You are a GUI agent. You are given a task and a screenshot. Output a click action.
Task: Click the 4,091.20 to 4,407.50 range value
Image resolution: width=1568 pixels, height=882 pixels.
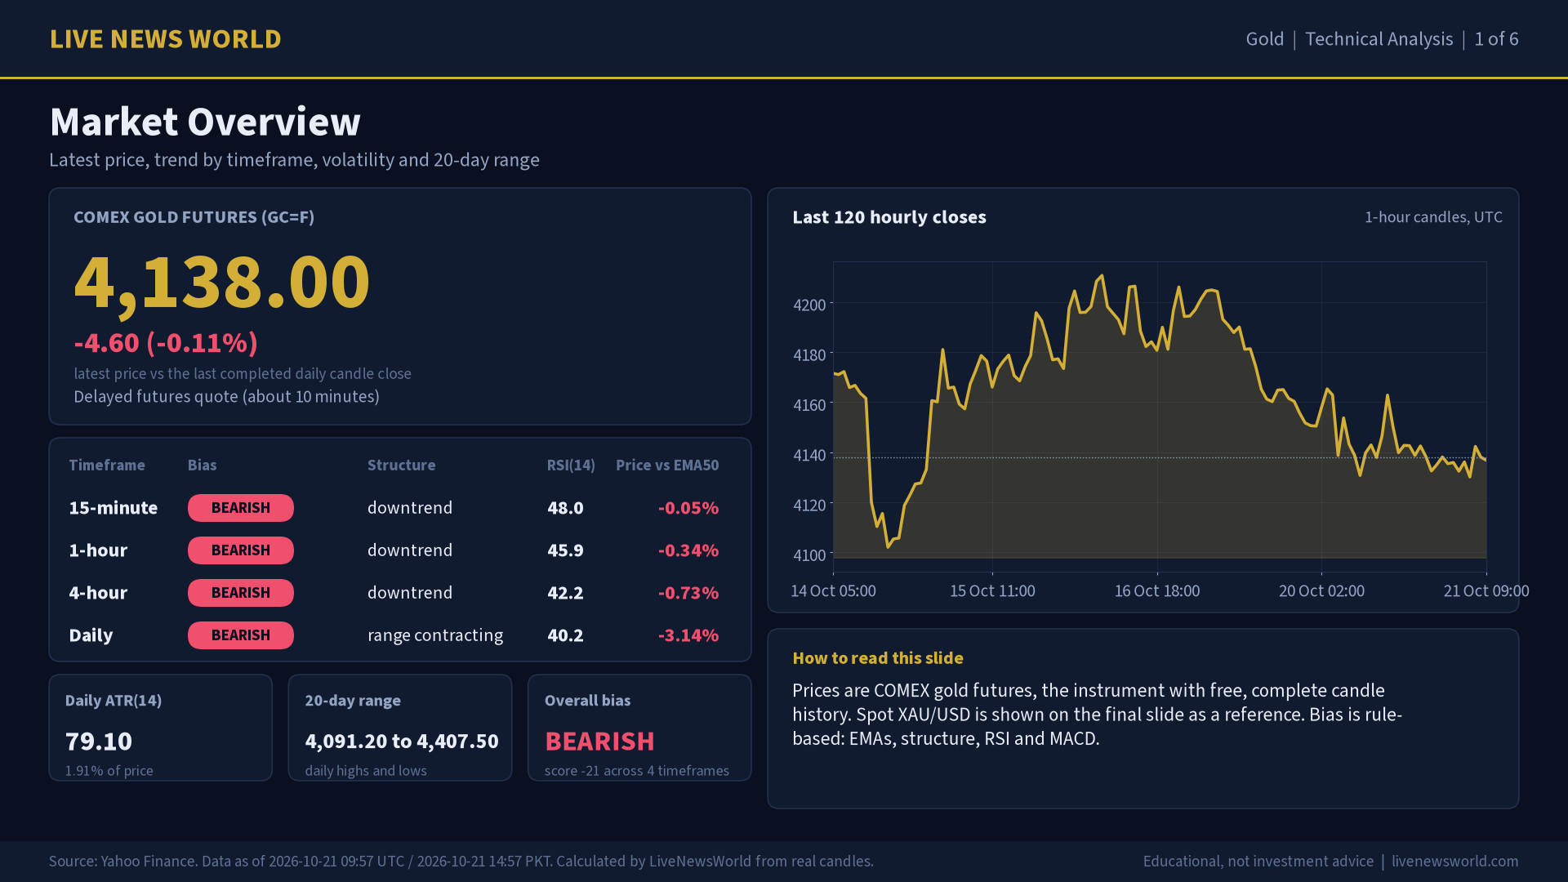(x=402, y=742)
